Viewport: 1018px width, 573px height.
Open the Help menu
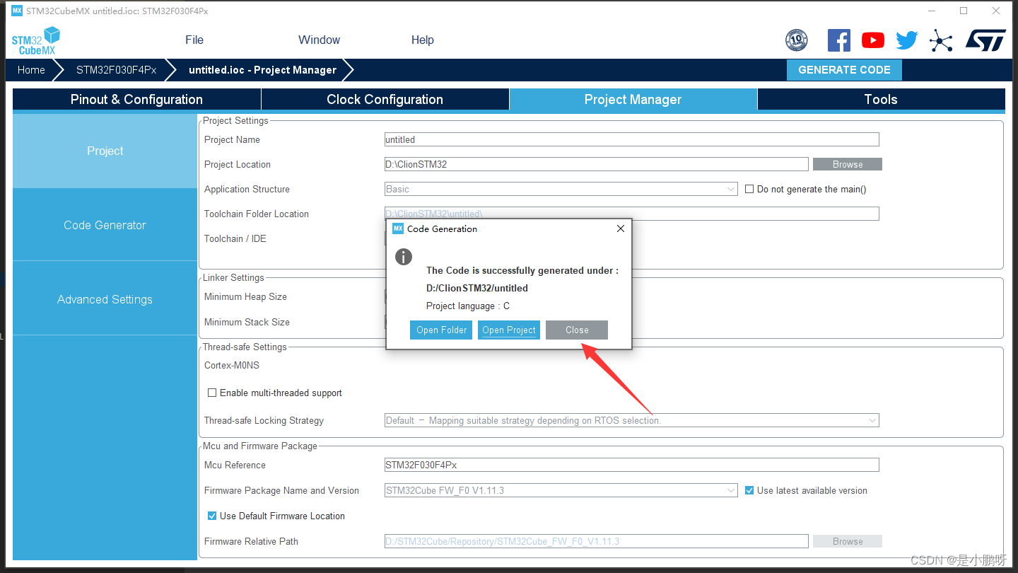[423, 40]
